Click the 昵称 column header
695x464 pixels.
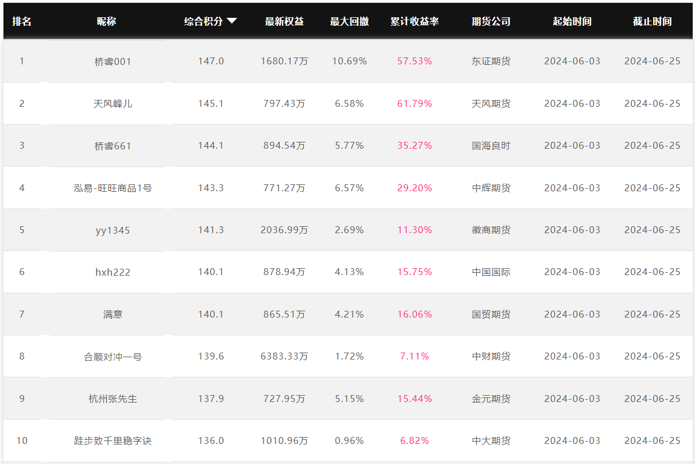coord(107,21)
